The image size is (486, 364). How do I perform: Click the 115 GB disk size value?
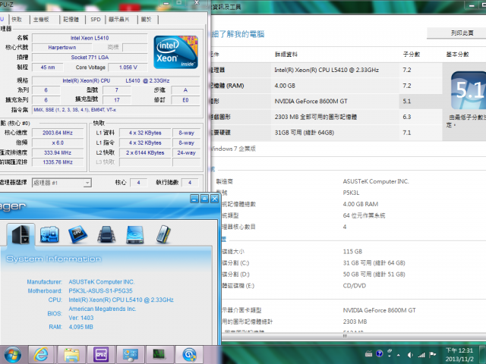(x=352, y=252)
